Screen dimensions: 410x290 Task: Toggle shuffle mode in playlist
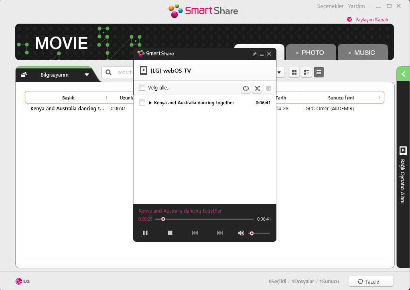tap(257, 89)
